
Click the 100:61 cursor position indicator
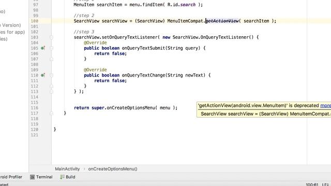pyautogui.click(x=312, y=184)
